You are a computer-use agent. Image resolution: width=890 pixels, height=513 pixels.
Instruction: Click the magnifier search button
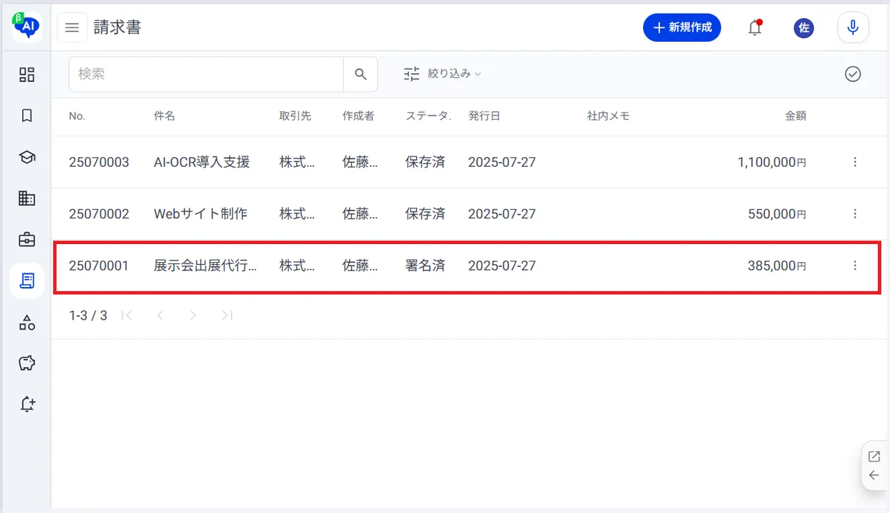click(x=360, y=74)
